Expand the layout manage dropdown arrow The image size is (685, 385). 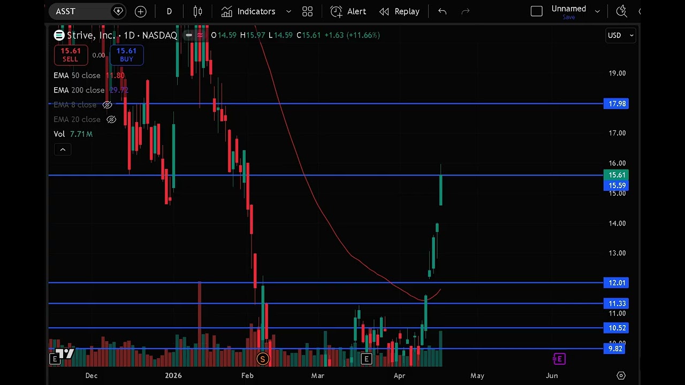(x=597, y=11)
